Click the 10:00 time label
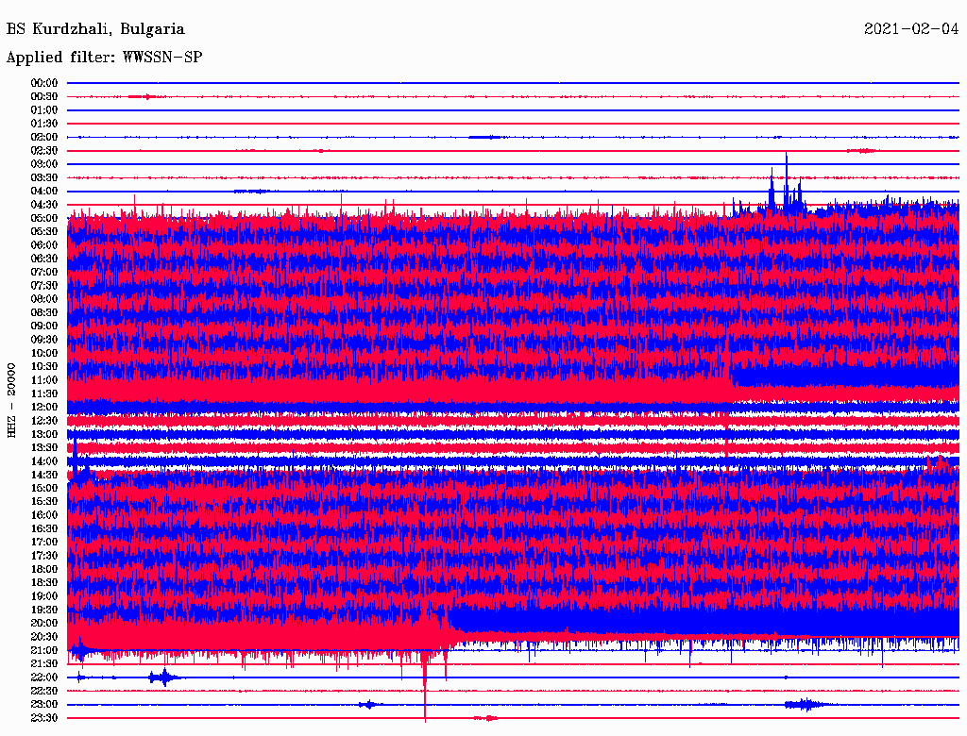 pyautogui.click(x=44, y=353)
